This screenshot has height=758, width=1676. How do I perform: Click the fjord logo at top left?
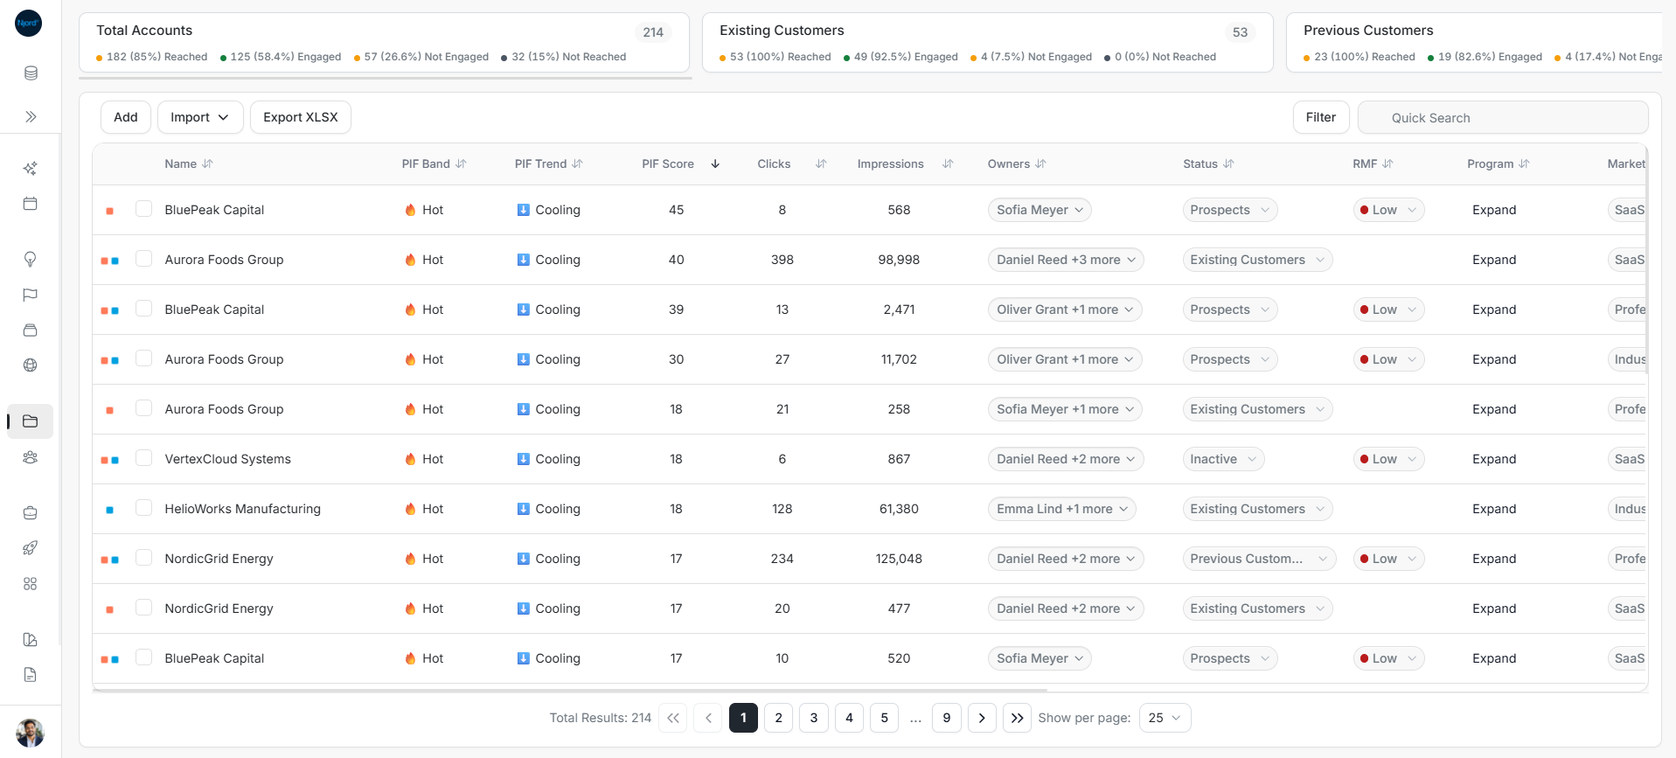point(29,23)
